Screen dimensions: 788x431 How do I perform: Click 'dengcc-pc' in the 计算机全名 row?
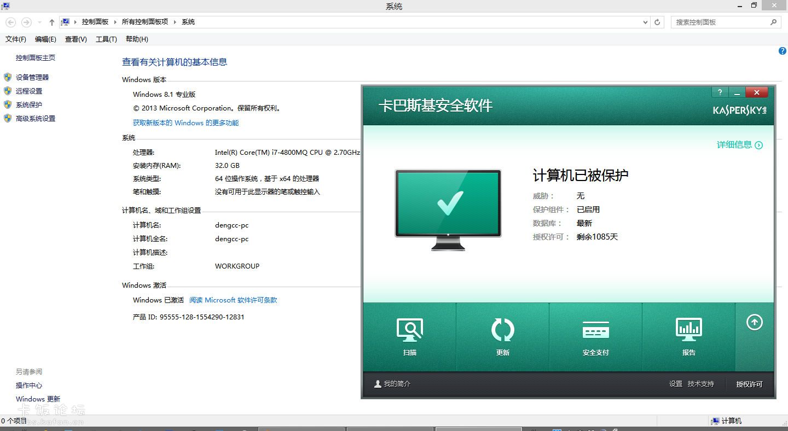coord(232,239)
